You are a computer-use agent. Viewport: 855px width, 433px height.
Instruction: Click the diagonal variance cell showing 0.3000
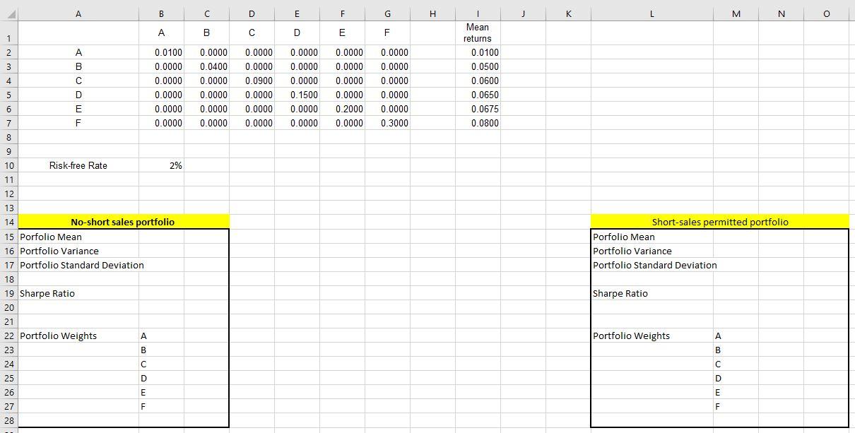click(x=387, y=122)
